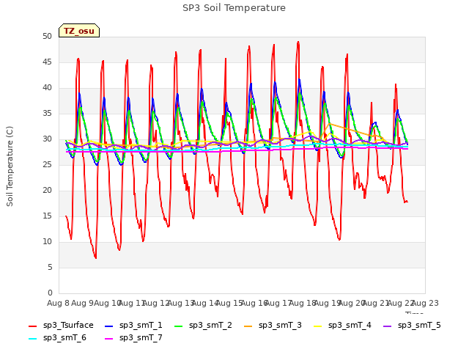Viewport: 469px width, 352px height.
Task: Toggle the sp3_smT_4 legend entry
Action: tap(342, 326)
